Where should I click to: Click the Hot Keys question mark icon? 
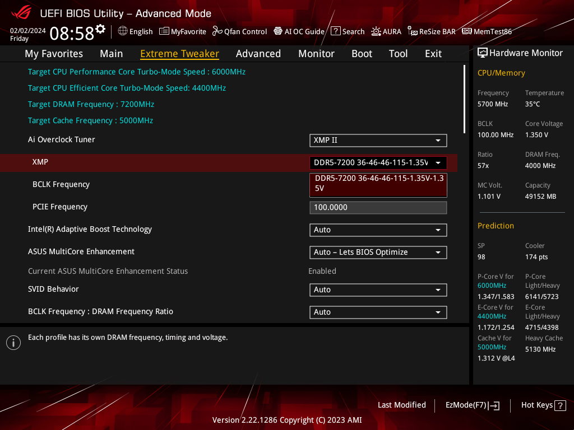click(x=560, y=405)
